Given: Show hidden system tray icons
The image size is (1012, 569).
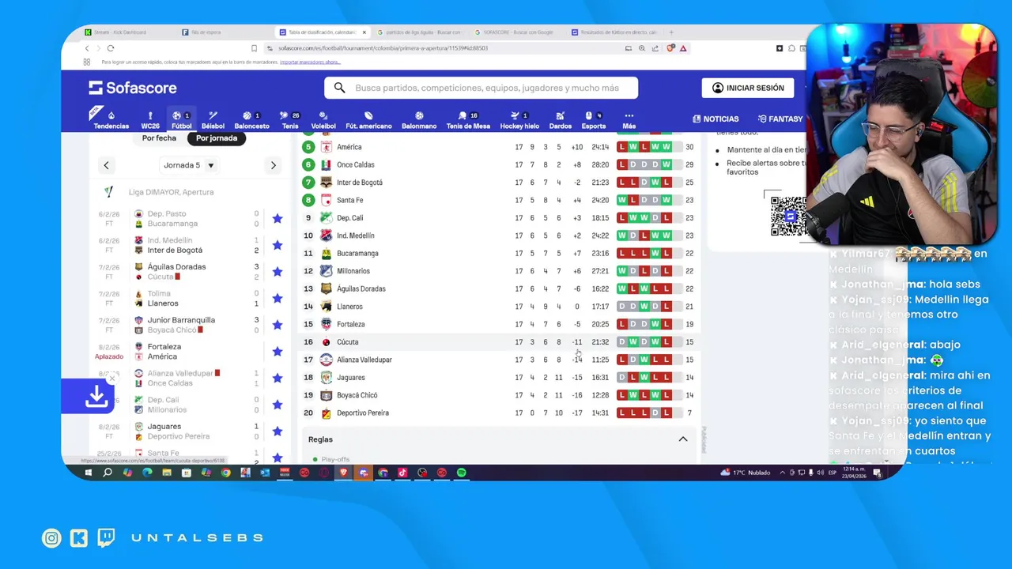Looking at the screenshot, I should (x=783, y=473).
